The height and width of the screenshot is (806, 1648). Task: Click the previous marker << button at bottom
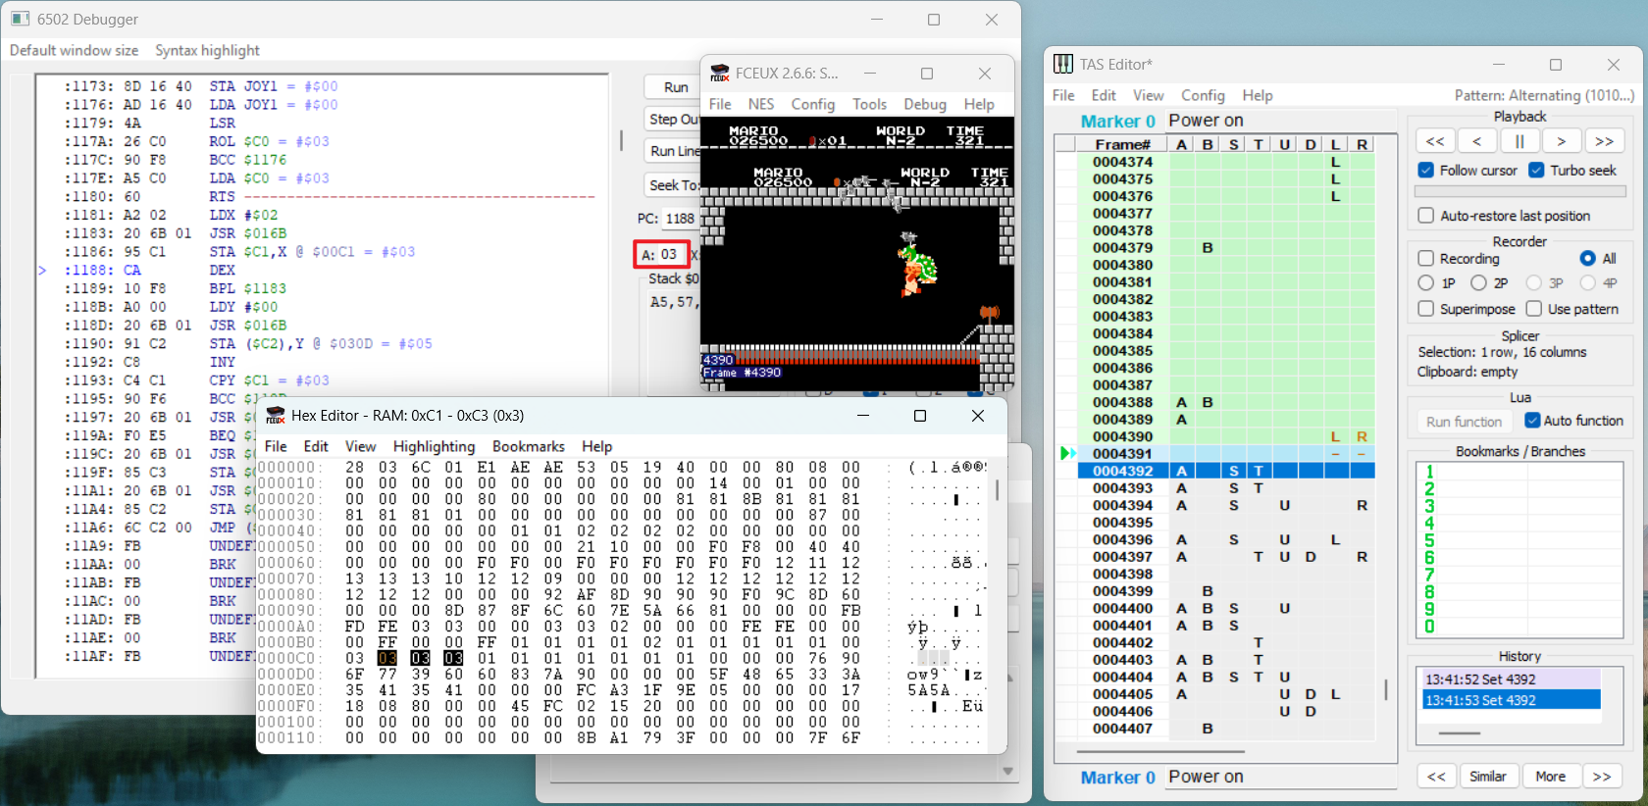pos(1436,777)
